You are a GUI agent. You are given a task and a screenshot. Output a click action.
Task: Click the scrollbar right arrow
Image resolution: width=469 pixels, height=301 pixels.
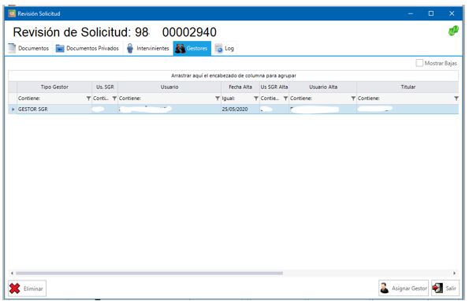[x=454, y=273]
